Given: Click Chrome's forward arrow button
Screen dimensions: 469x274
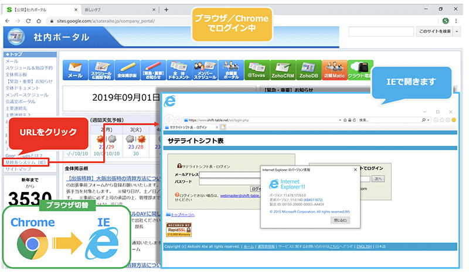Looking at the screenshot, I should pos(18,21).
